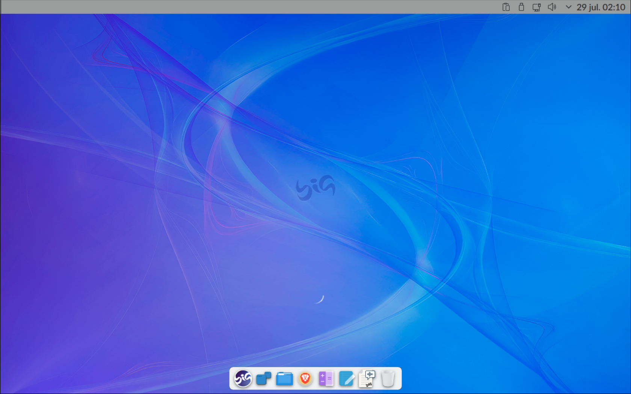Viewport: 631px width, 394px height.
Task: Launch Brave browser from the dock
Action: [x=305, y=378]
